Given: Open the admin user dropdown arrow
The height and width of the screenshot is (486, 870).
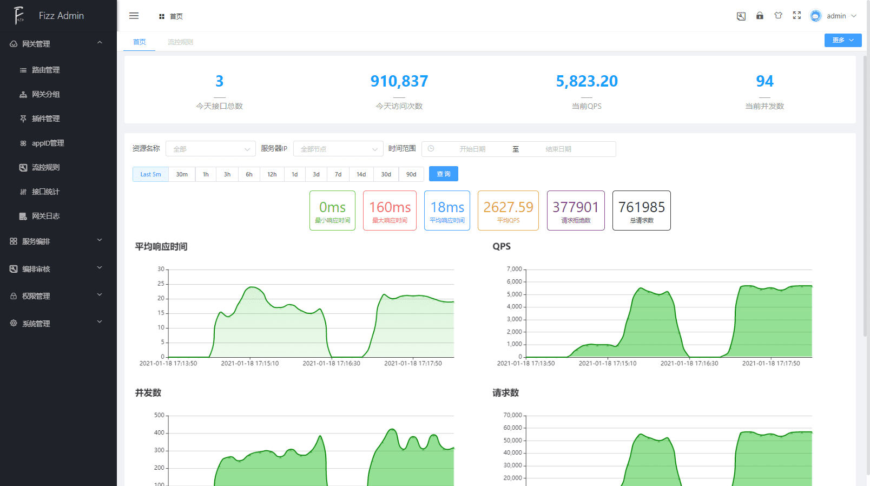Looking at the screenshot, I should pos(854,16).
